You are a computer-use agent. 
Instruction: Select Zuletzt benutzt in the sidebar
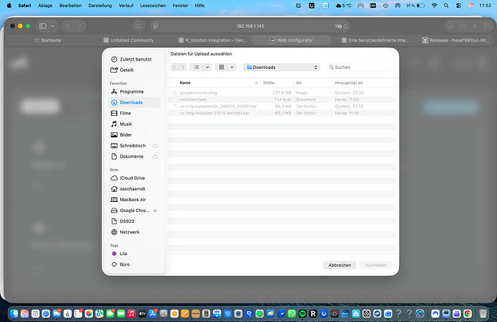(135, 59)
